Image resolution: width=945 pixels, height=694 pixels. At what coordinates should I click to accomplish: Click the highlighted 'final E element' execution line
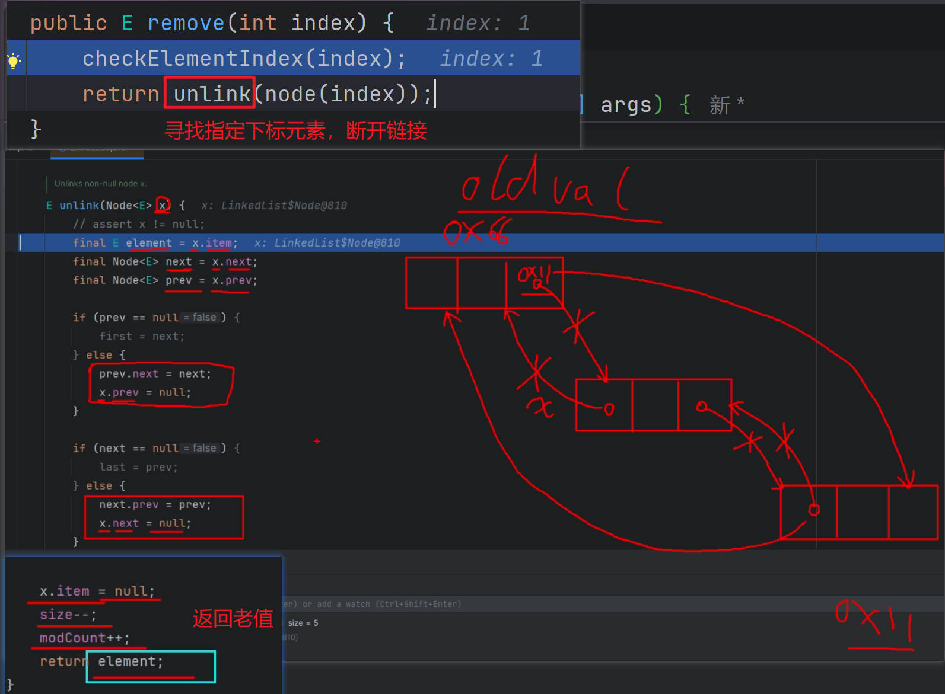pyautogui.click(x=154, y=243)
